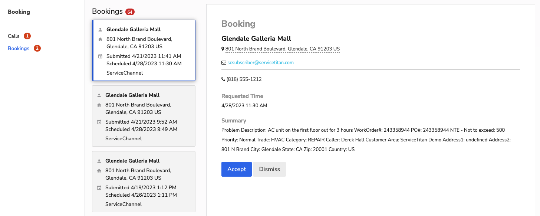Click the person icon on the first booking card

coord(99,29)
